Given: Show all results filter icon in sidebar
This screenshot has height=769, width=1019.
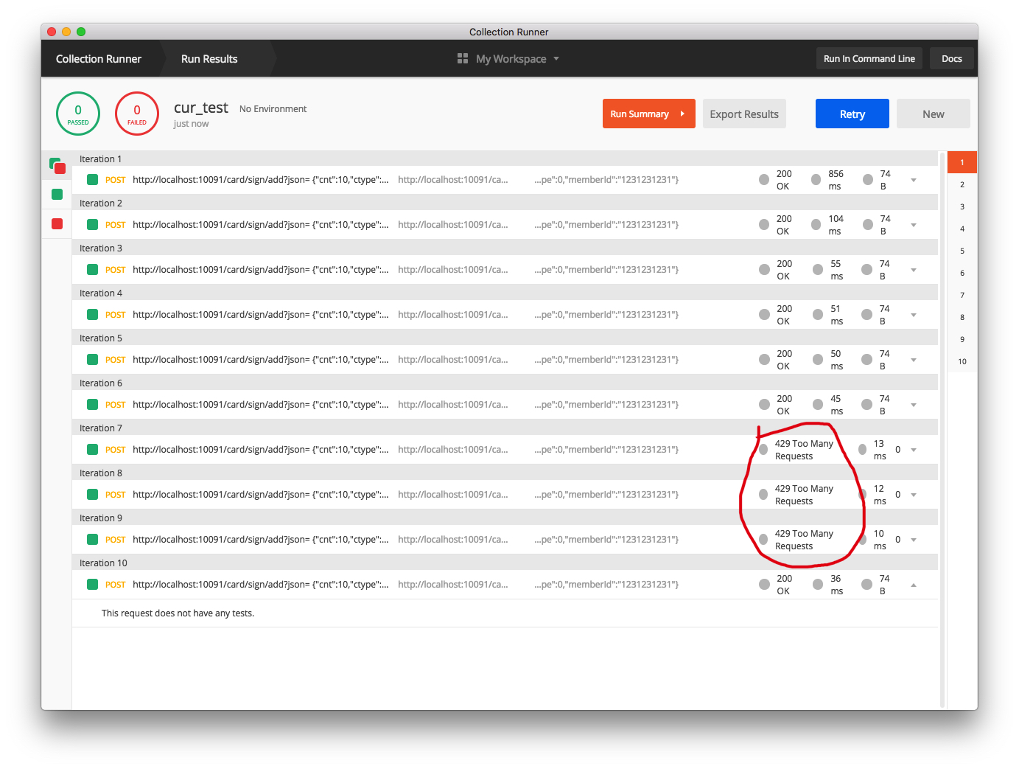Looking at the screenshot, I should click(x=57, y=165).
